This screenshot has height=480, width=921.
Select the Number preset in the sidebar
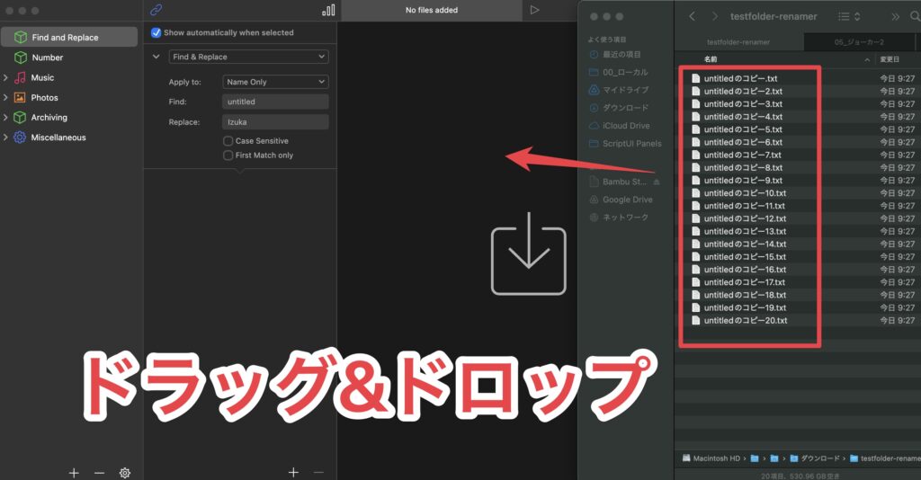(x=47, y=58)
